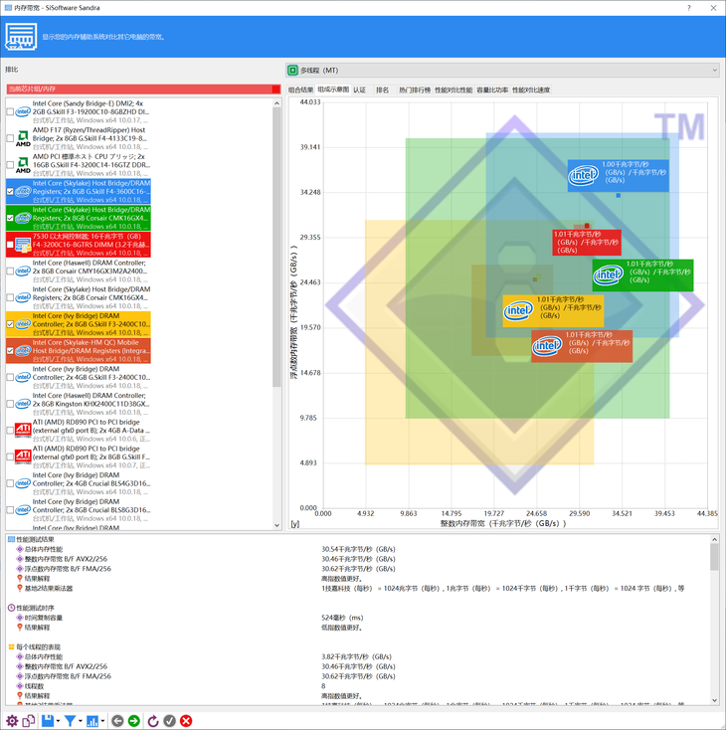Image resolution: width=726 pixels, height=730 pixels.
Task: Click the blue funnel filter icon
Action: (x=70, y=721)
